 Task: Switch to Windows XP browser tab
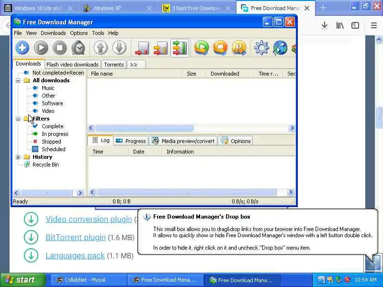click(118, 8)
